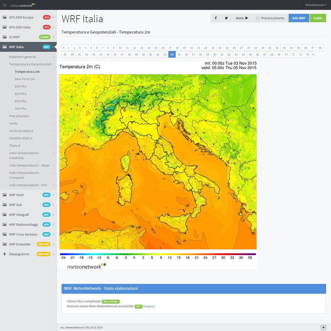331x331 pixels.
Task: Click the meteonetwork logo in header
Action: point(23,5)
